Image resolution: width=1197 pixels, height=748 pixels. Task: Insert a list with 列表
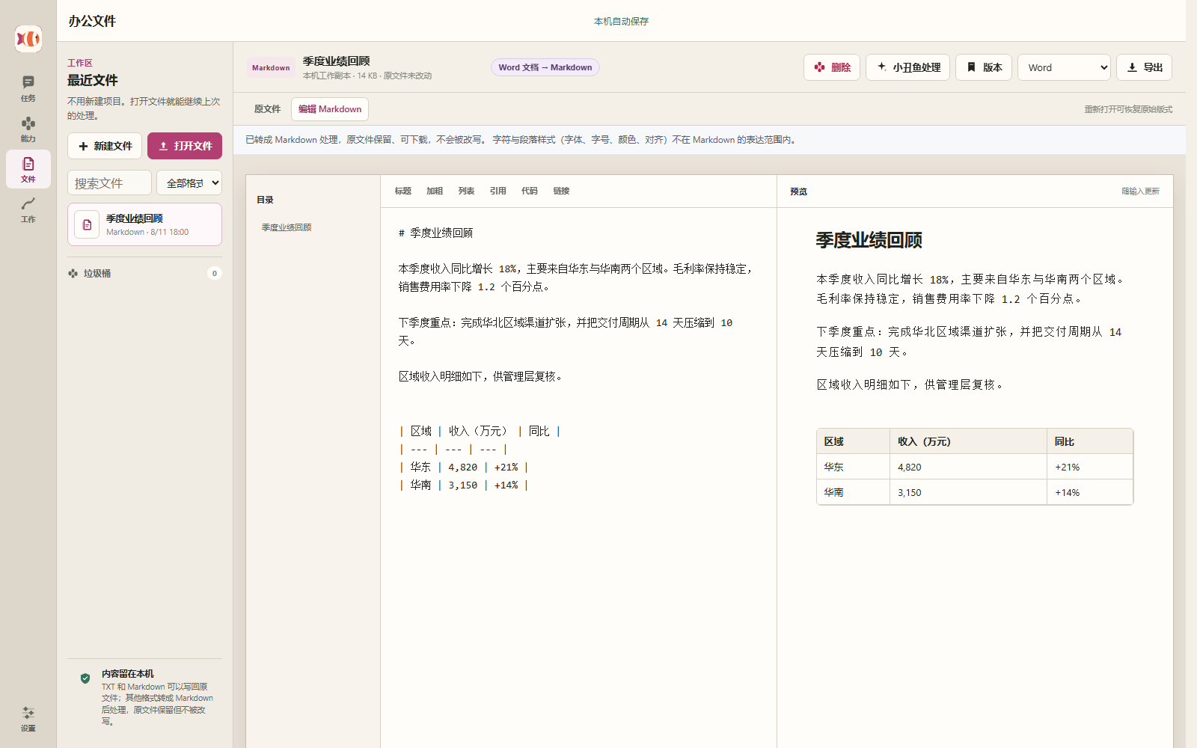[x=467, y=191]
